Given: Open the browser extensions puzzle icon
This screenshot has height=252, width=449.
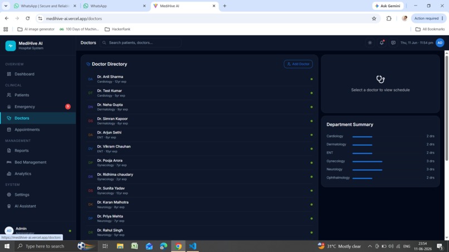Looking at the screenshot, I should tap(389, 18).
